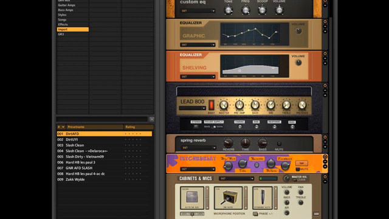Viewport: 389px width, 219px height.
Task: Click the Graphic Equalizer Volume knob
Action: coord(298,31)
